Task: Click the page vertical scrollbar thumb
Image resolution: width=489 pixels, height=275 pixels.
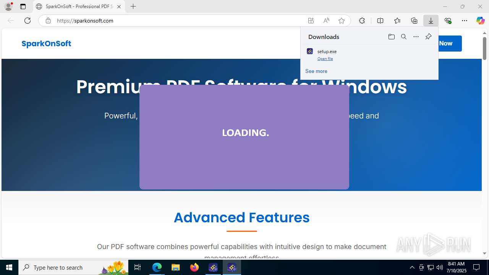Action: (484, 48)
